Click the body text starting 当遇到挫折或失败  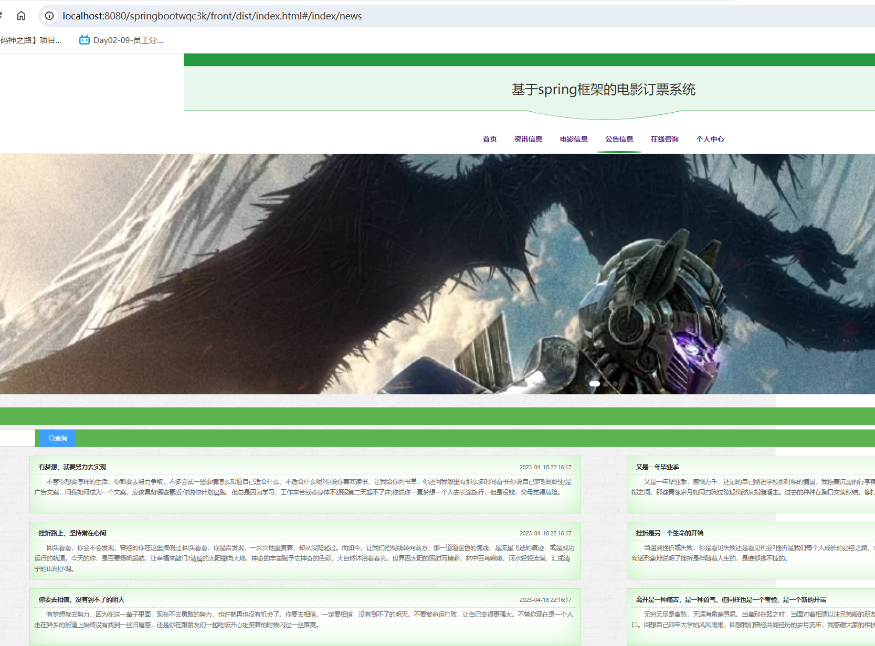pyautogui.click(x=753, y=553)
